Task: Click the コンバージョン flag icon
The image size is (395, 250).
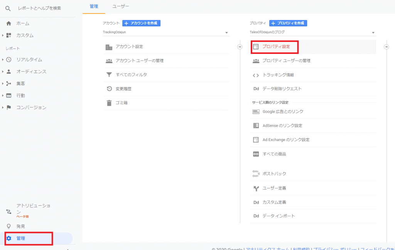Action: 8,107
